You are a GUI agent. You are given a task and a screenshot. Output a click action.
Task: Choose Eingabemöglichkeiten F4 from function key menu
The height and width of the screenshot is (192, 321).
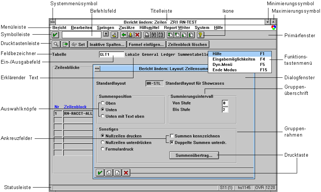click(x=234, y=59)
